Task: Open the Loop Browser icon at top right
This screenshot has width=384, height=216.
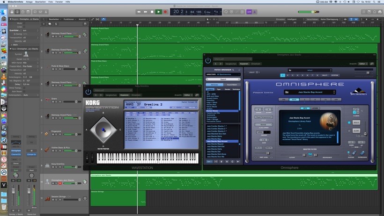Action: [x=375, y=12]
